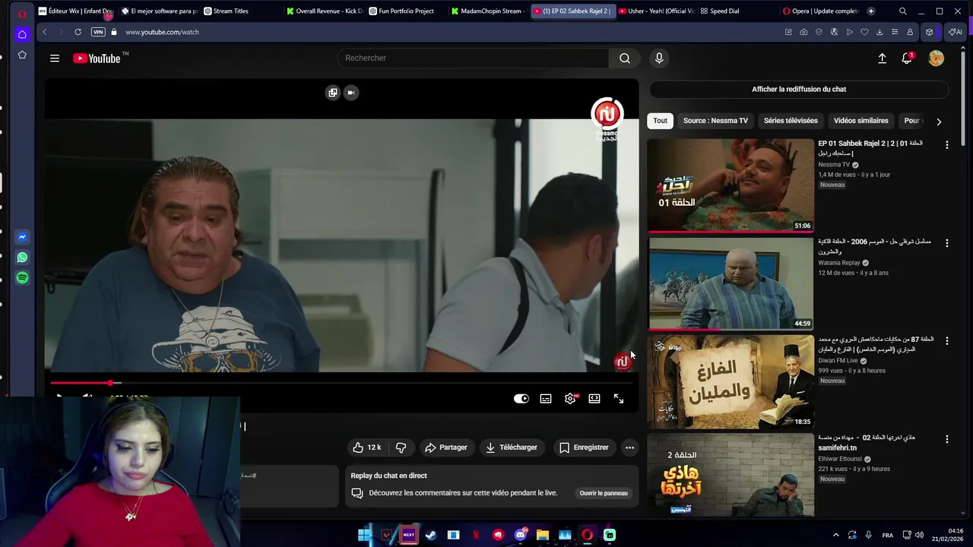Enter fullscreen in the video player

(619, 399)
